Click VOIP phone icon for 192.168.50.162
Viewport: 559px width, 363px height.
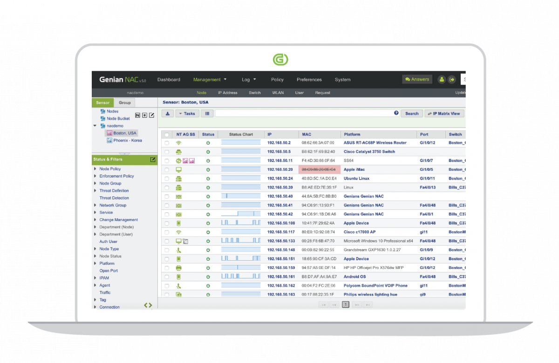coord(178,286)
